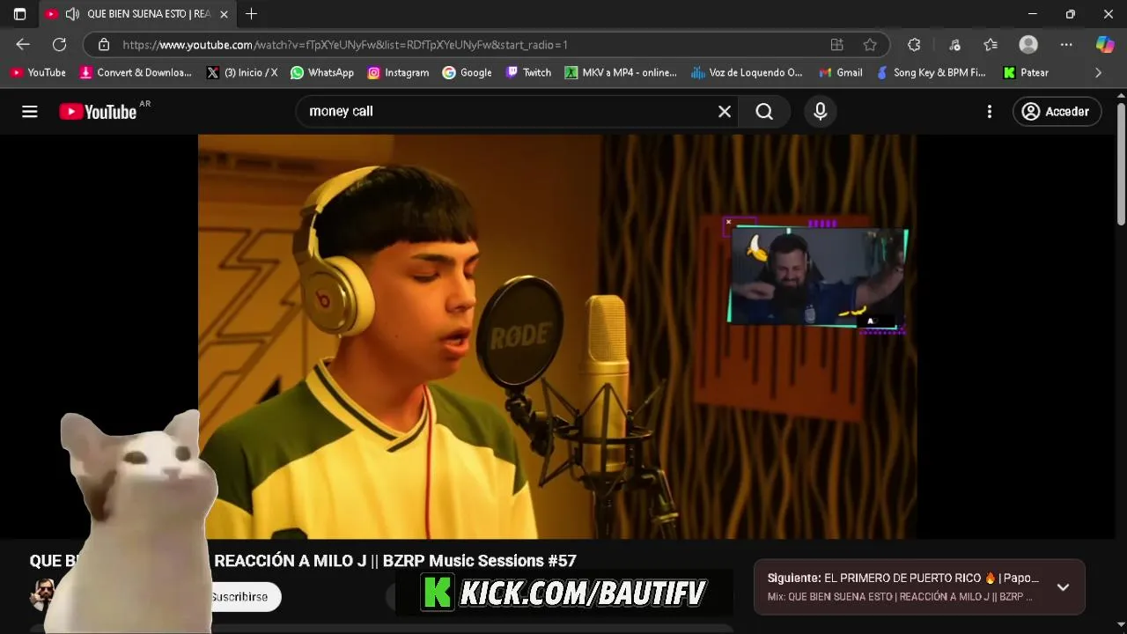Screen dimensions: 1127x634
Task: Open the favorites list icon
Action: point(991,44)
